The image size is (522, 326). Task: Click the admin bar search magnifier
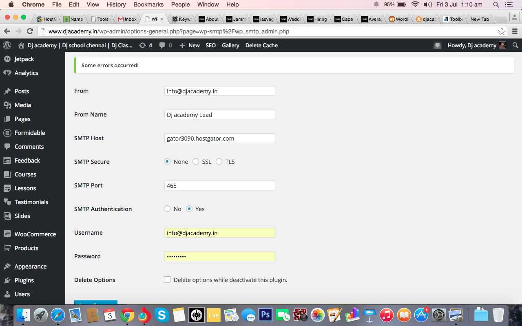[x=515, y=45]
